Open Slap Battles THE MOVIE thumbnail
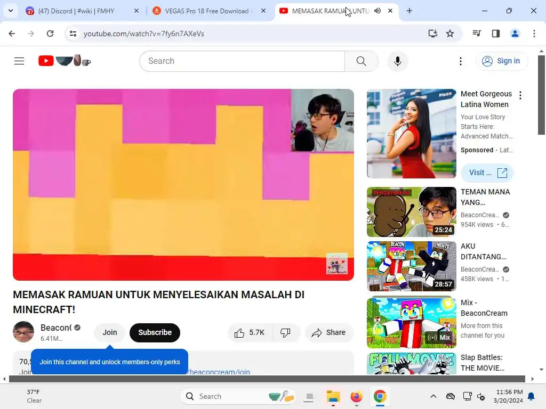 (411, 363)
